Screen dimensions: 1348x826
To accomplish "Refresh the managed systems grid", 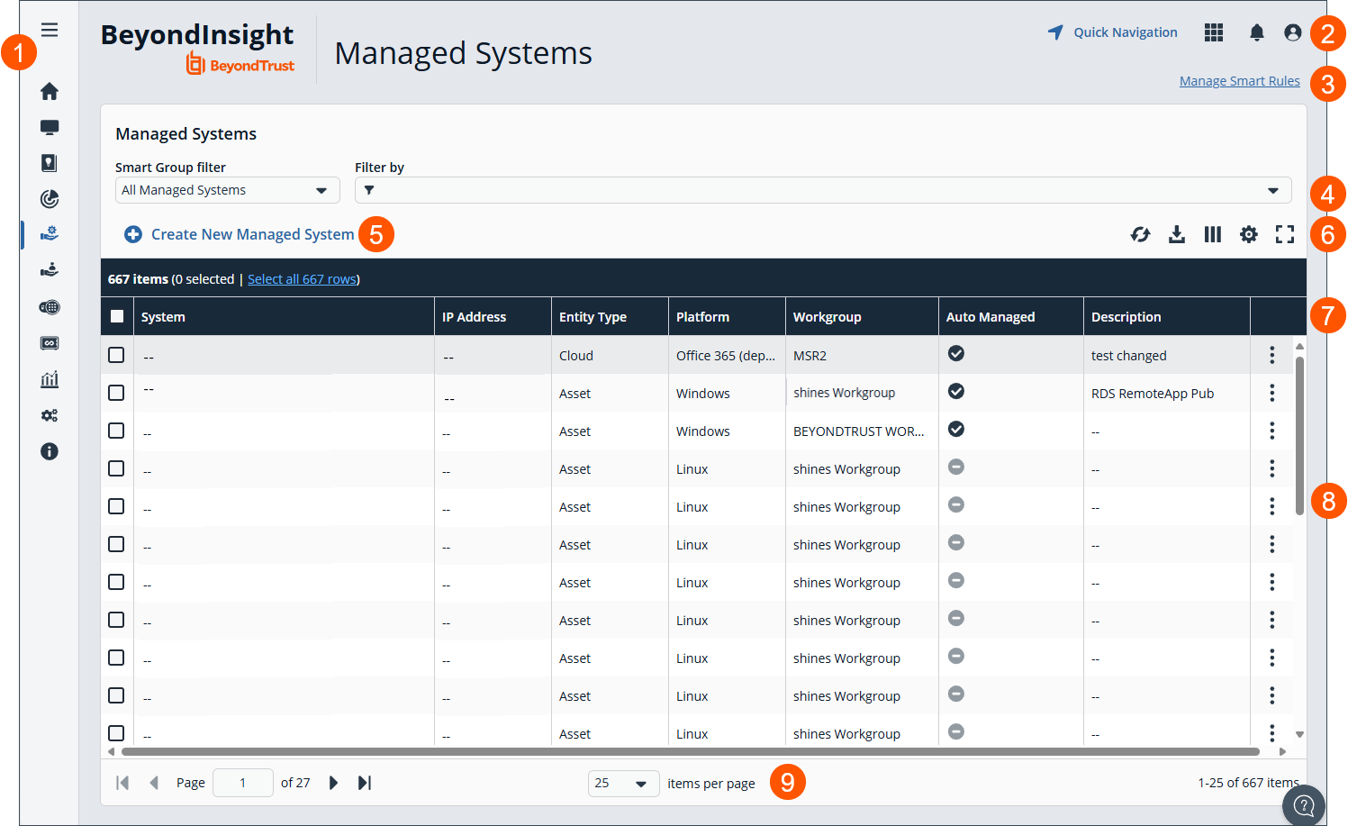I will click(x=1141, y=234).
